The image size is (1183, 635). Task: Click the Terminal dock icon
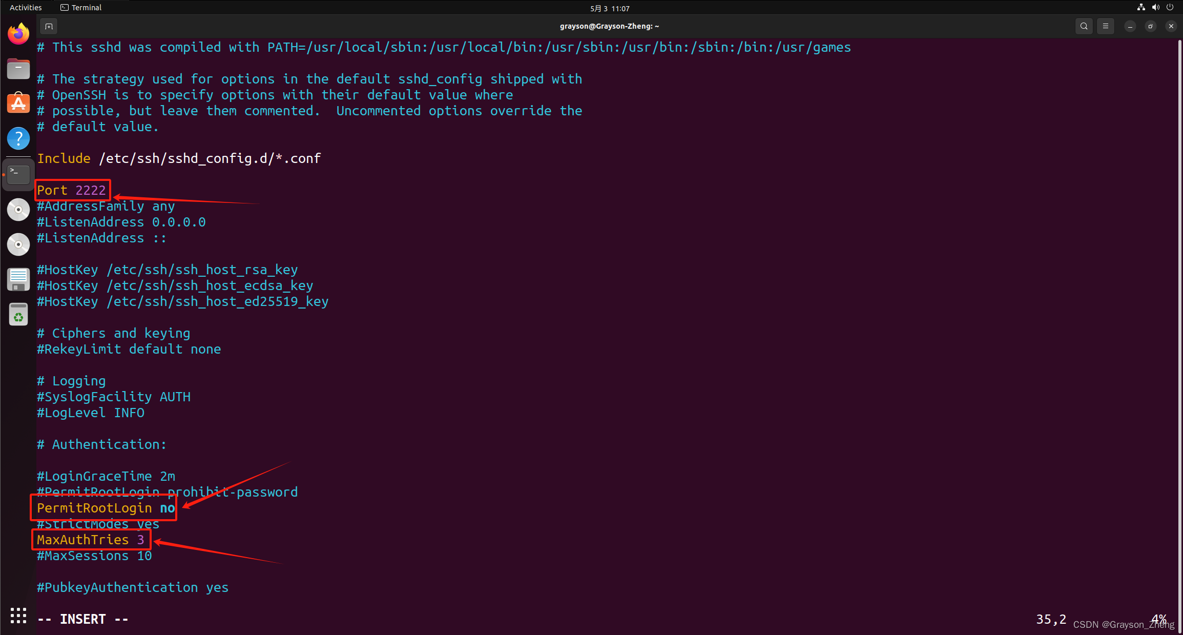click(x=18, y=174)
